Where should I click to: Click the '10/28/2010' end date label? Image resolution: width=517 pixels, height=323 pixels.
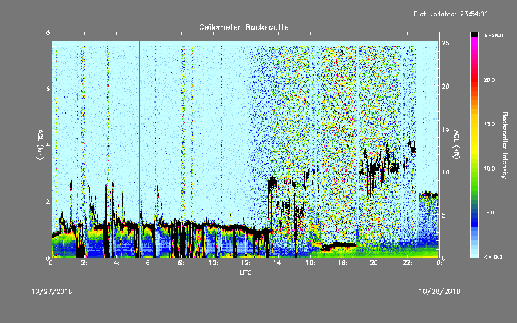(439, 291)
